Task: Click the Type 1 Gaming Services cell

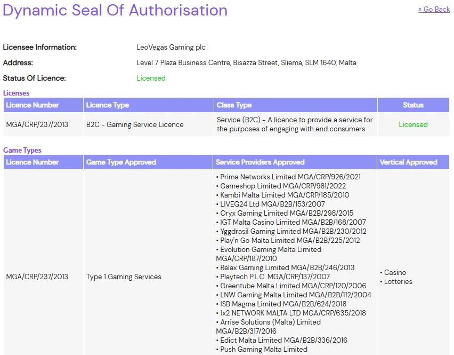Action: pyautogui.click(x=124, y=277)
